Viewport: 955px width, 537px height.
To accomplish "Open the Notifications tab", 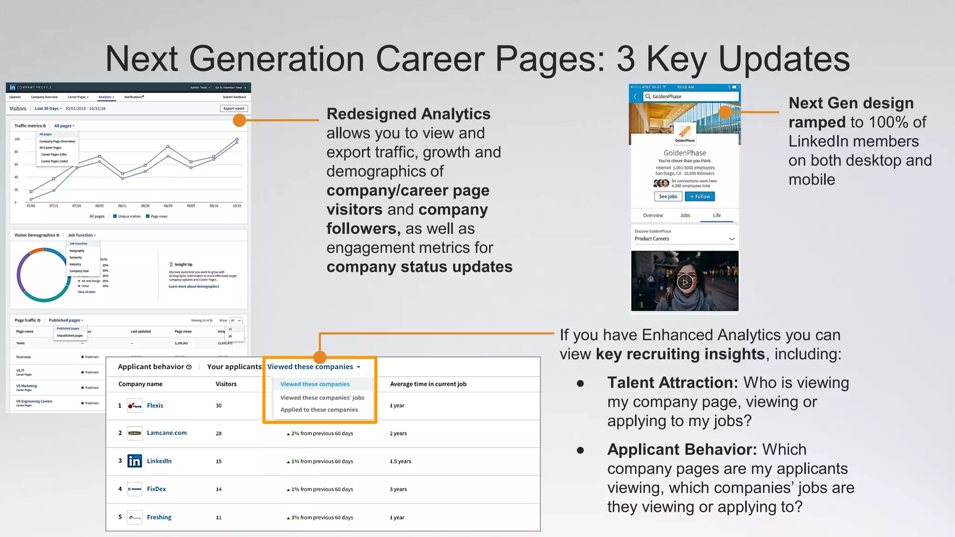I will tap(134, 97).
